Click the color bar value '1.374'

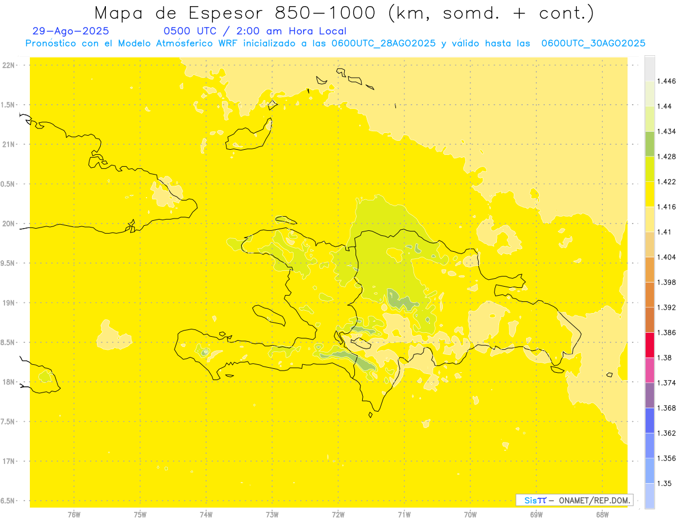coord(668,383)
